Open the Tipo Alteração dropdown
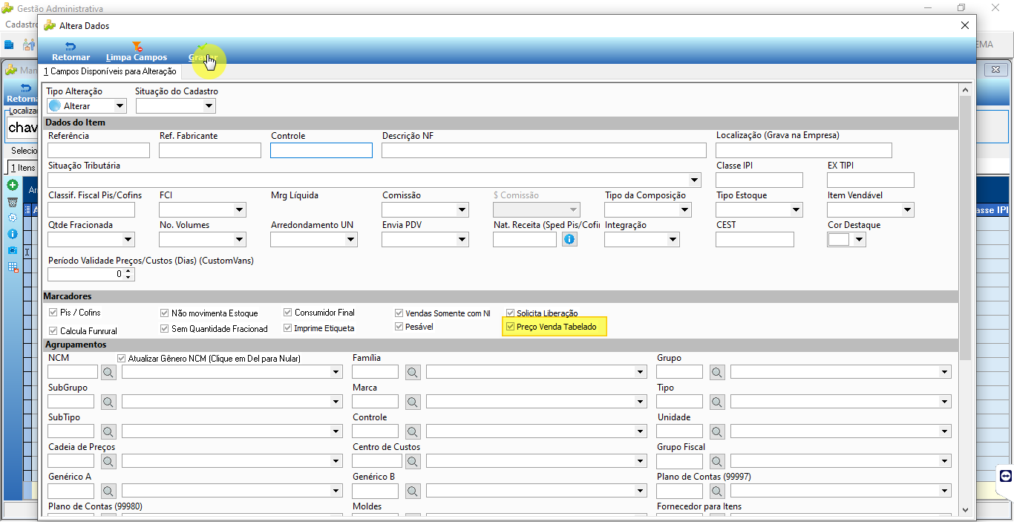Viewport: 1014px width, 522px height. click(x=87, y=106)
